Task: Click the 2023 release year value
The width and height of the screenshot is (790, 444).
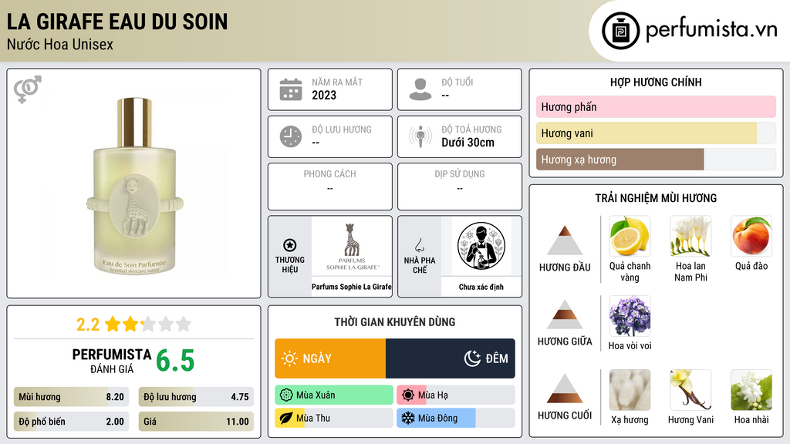Action: click(324, 95)
